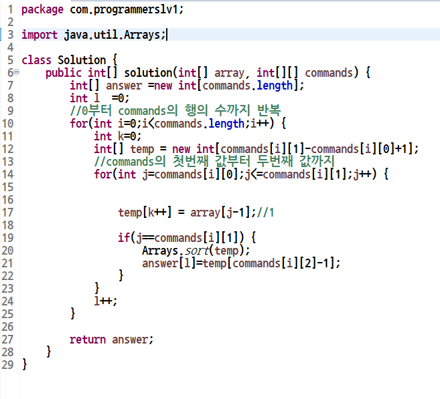Click line number 27 in the gutter
This screenshot has height=399, width=440.
7,340
